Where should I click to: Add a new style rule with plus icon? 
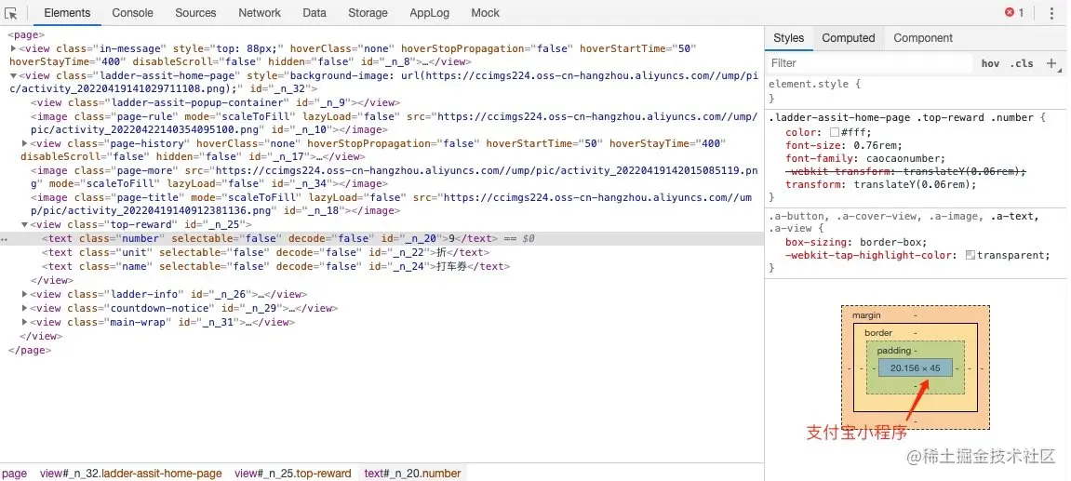point(1051,63)
